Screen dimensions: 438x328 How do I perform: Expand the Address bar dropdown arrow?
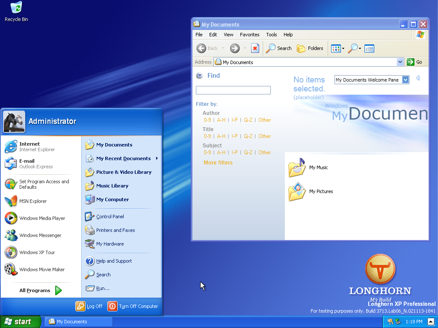click(400, 62)
